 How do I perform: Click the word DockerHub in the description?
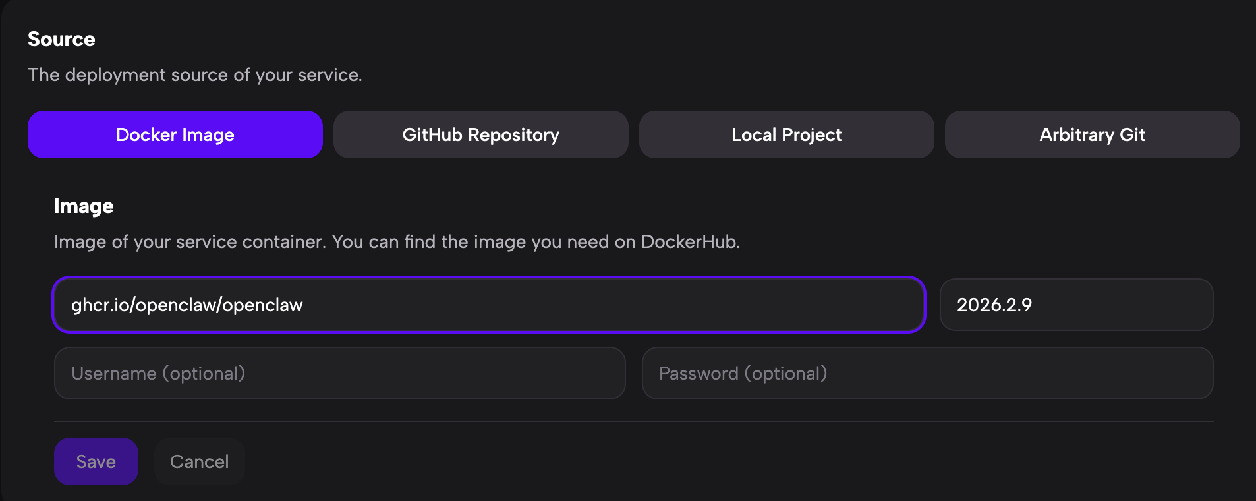[689, 242]
